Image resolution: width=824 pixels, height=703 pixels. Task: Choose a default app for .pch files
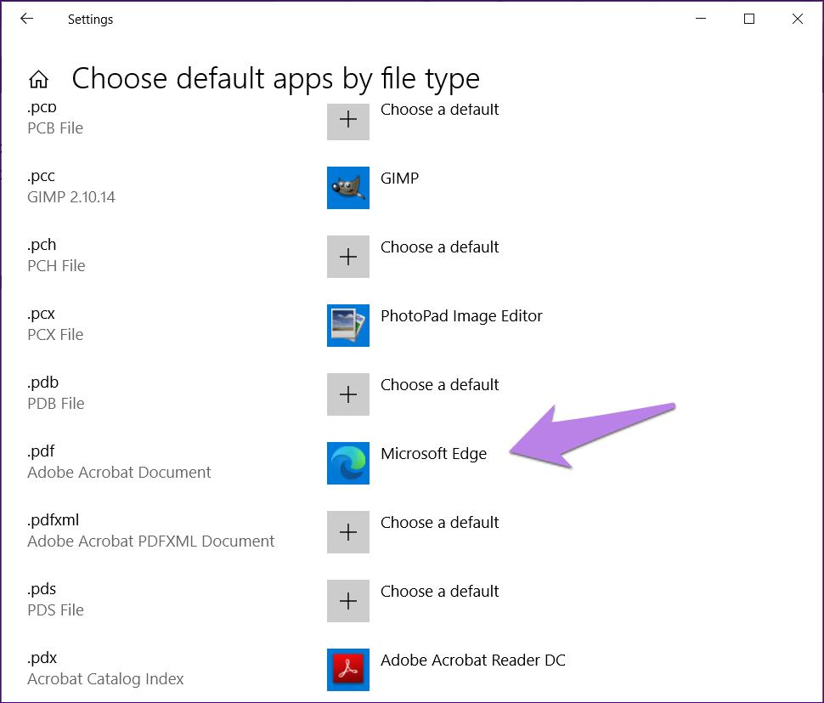pos(439,247)
